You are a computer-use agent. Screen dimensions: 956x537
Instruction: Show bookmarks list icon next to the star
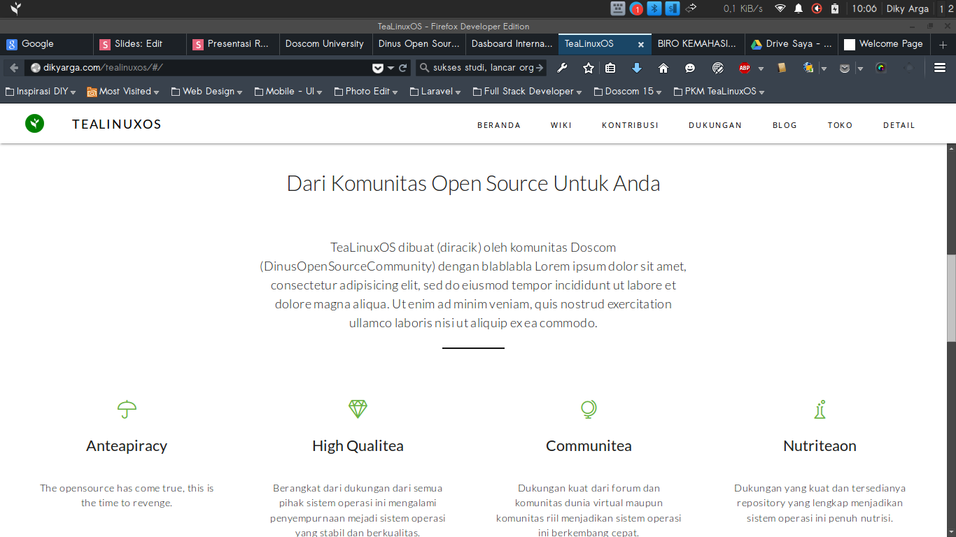tap(610, 68)
